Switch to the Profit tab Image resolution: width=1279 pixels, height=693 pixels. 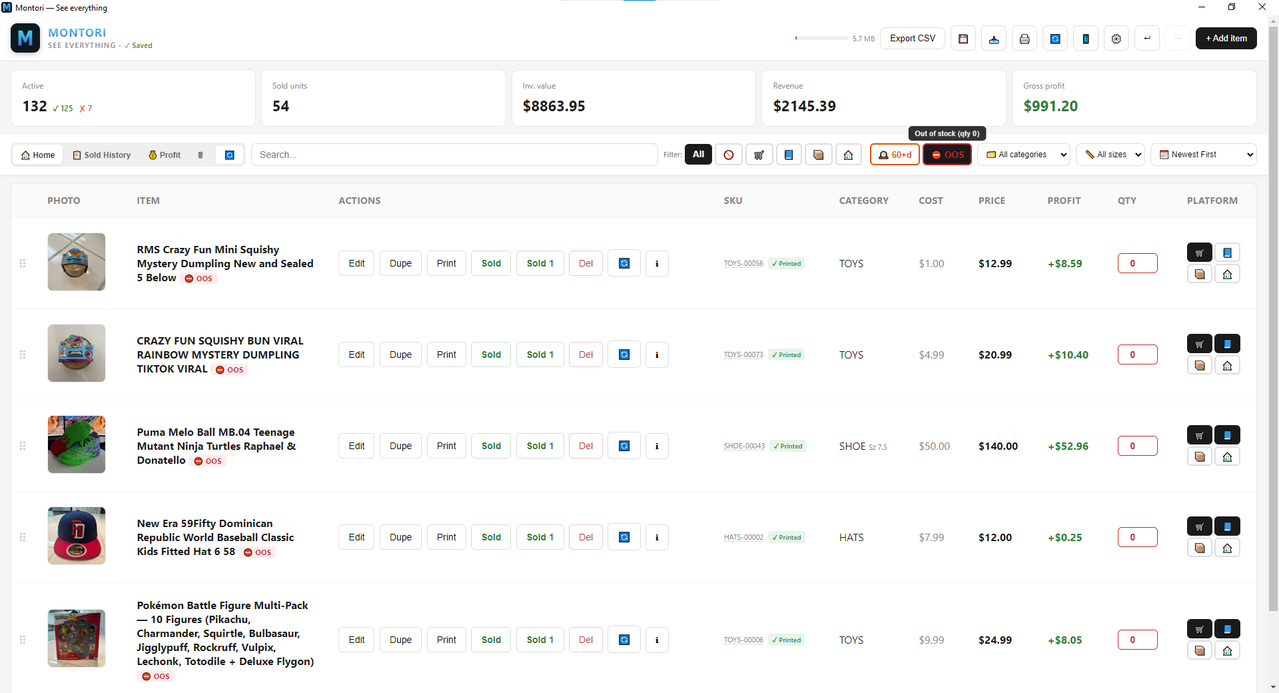point(165,155)
